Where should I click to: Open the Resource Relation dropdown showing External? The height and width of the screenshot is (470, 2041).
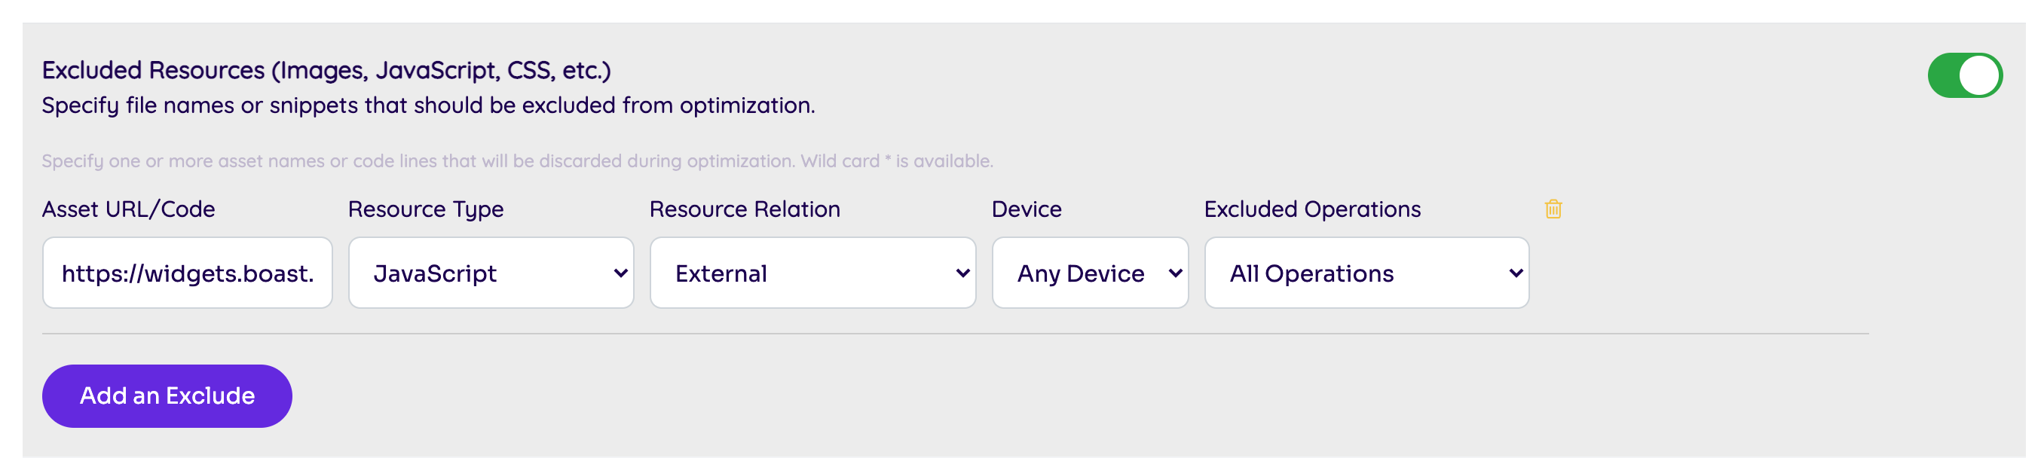[811, 273]
